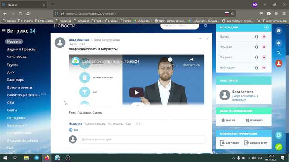Screen dimensions: 289x162
Task: Open Windows Task View button
Action: pyautogui.click(x=15, y=158)
